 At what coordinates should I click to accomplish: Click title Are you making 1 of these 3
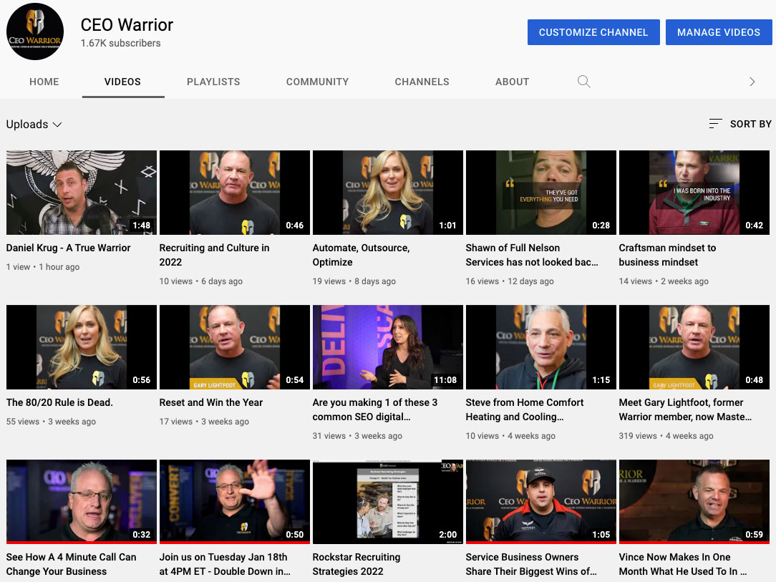pyautogui.click(x=374, y=409)
